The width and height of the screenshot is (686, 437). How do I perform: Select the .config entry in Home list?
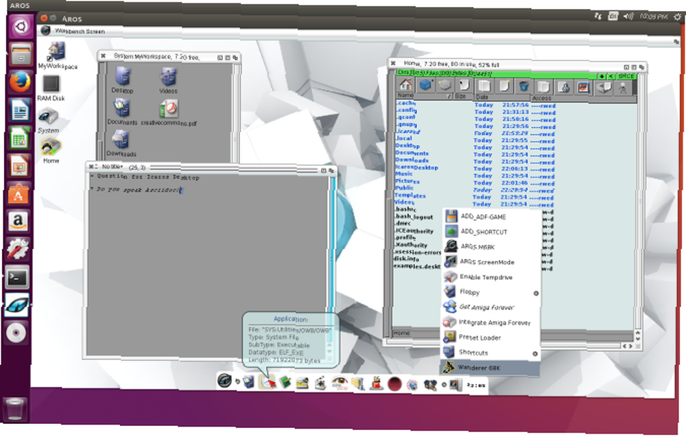[406, 110]
